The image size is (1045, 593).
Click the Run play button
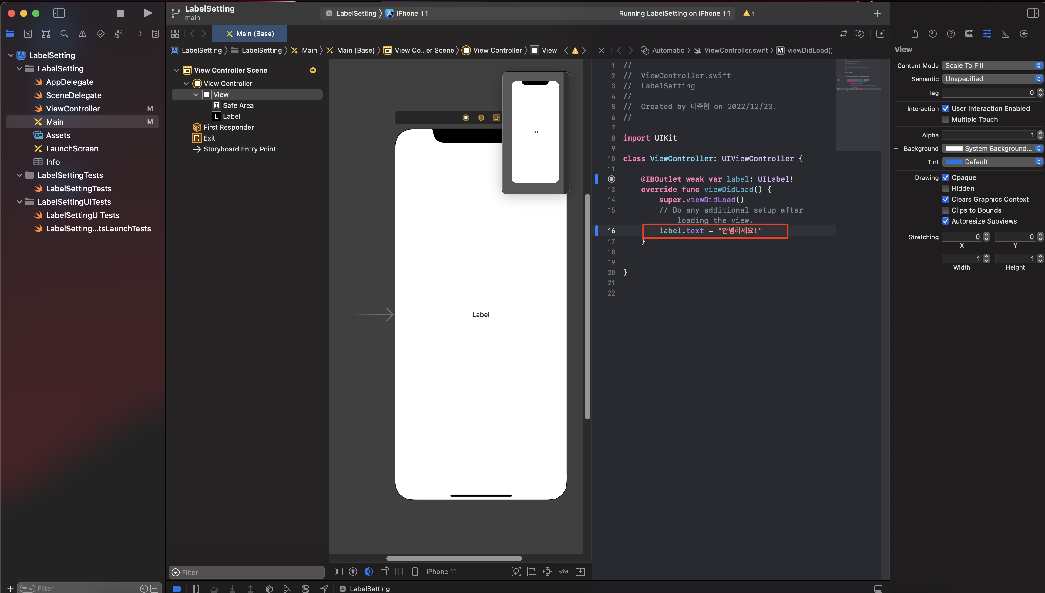(148, 13)
